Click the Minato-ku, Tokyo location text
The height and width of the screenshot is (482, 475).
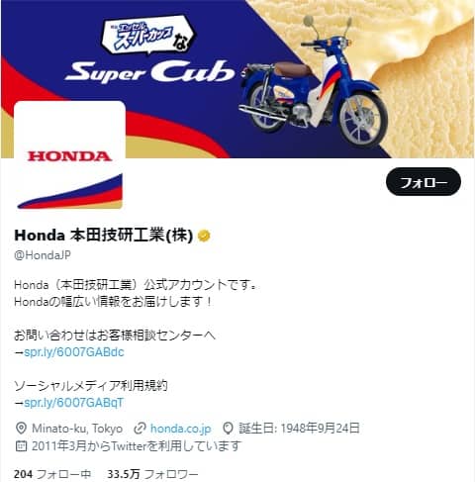(x=77, y=429)
